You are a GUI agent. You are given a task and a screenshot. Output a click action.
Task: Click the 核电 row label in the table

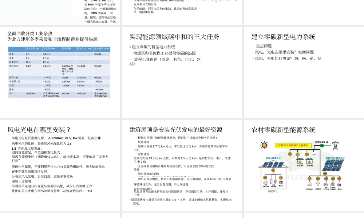click(11, 54)
